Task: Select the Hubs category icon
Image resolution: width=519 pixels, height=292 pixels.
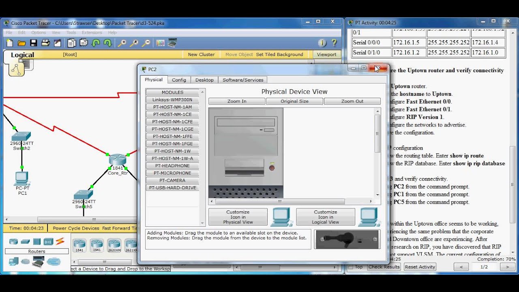Action: 37,242
